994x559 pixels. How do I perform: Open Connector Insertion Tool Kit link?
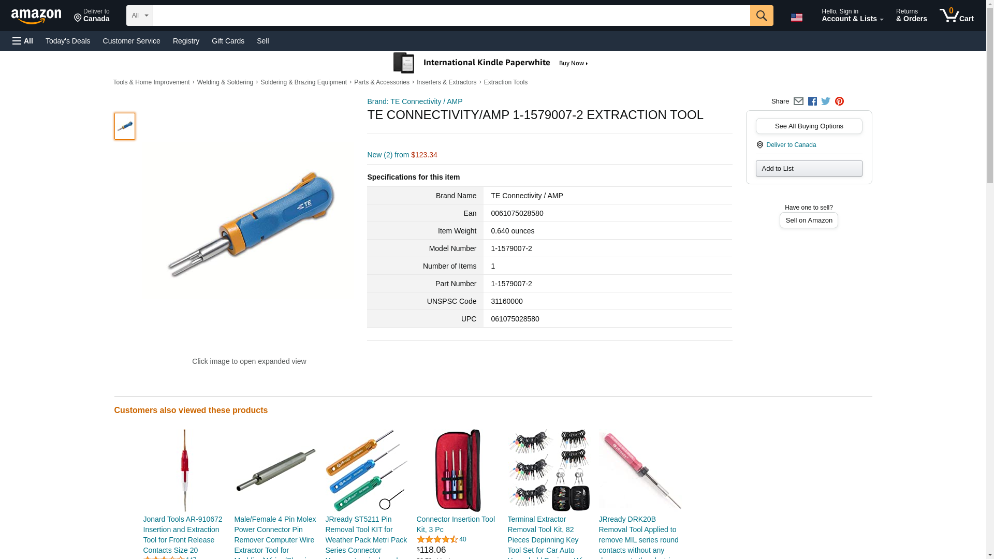pos(456,524)
